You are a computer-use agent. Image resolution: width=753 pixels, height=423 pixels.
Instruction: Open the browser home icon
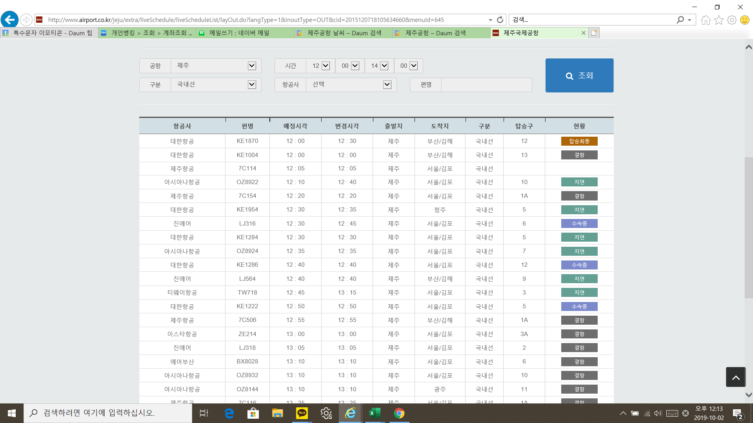click(706, 20)
